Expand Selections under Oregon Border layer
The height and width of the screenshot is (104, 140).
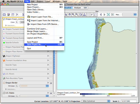[6, 89]
